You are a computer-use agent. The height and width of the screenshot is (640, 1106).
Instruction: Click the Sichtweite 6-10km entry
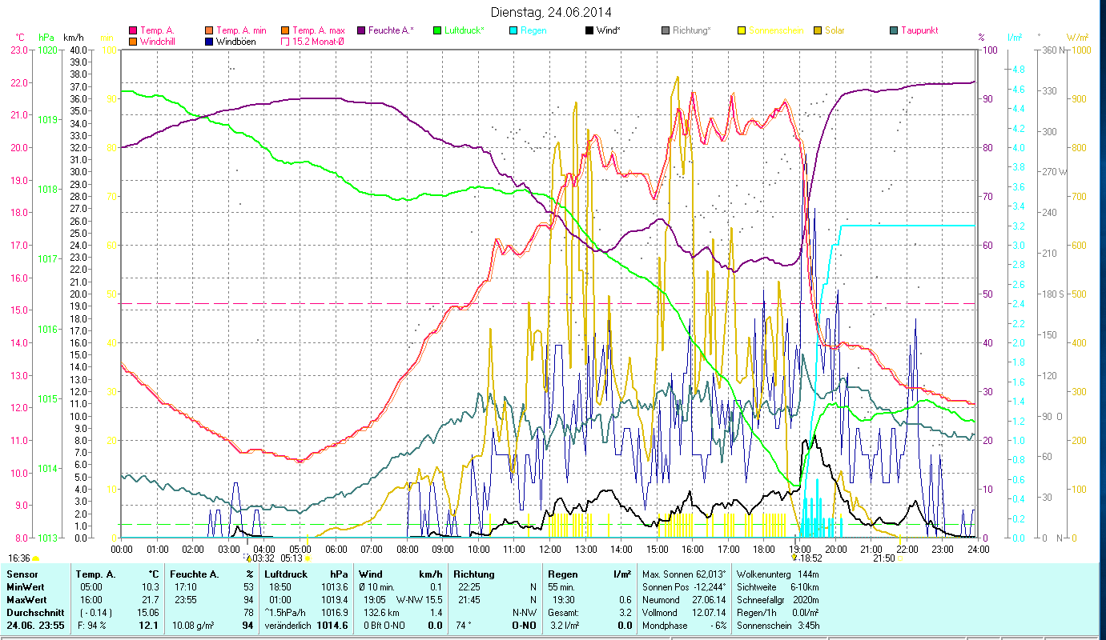tap(777, 586)
